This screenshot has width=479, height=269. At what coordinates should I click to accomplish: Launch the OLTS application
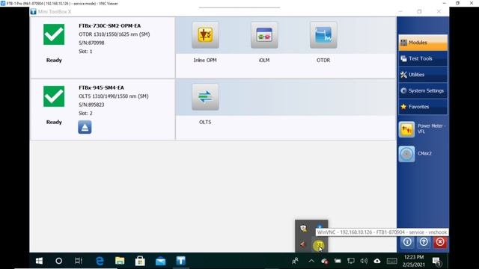(205, 96)
